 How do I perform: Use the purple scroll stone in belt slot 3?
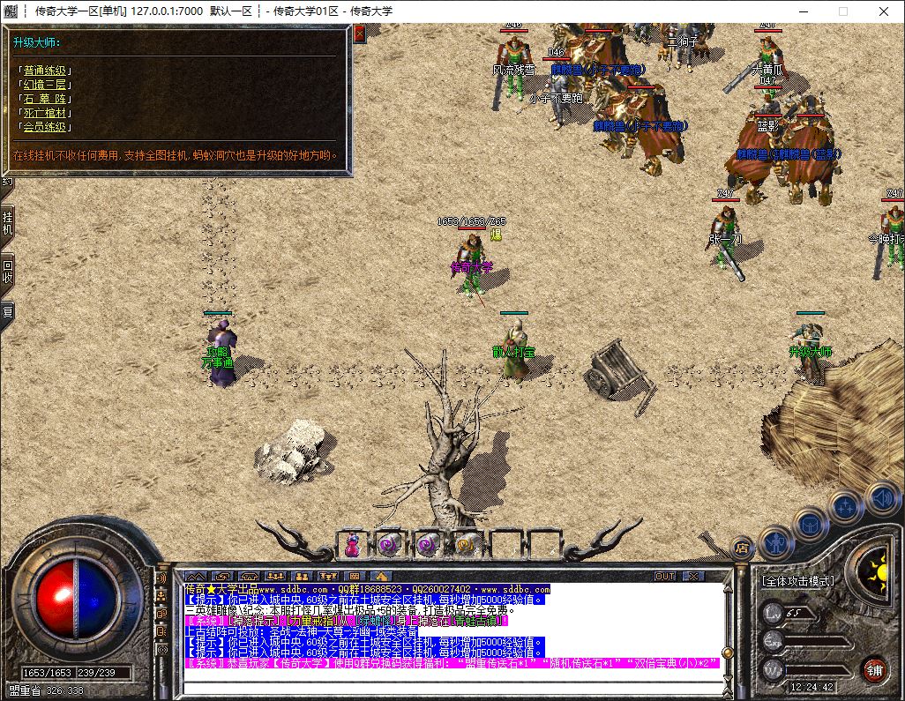point(428,545)
